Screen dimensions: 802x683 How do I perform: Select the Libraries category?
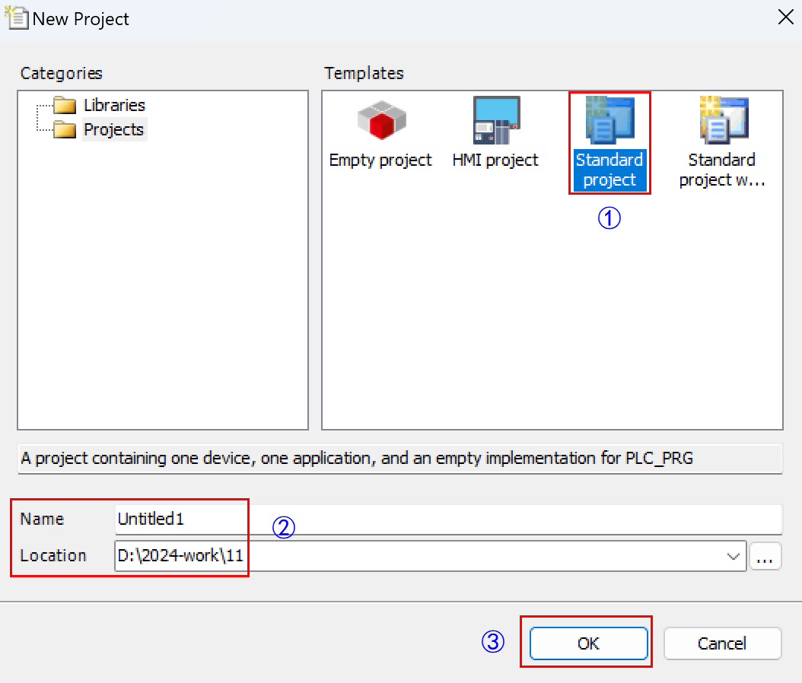115,105
